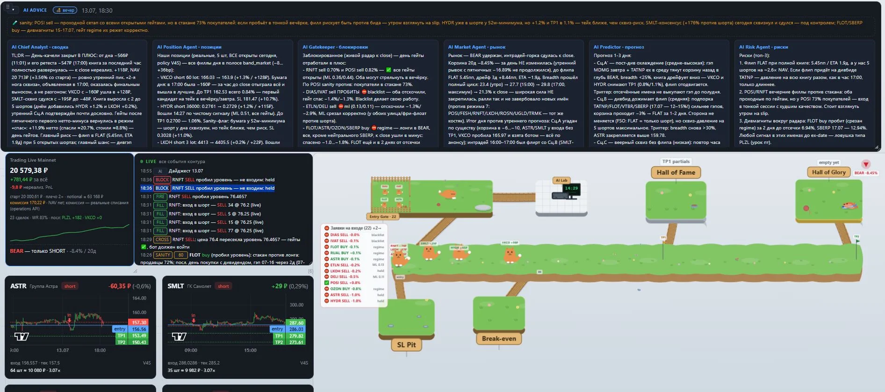Click FILL tag on SELL 34 @ 76.2 row

(x=160, y=205)
